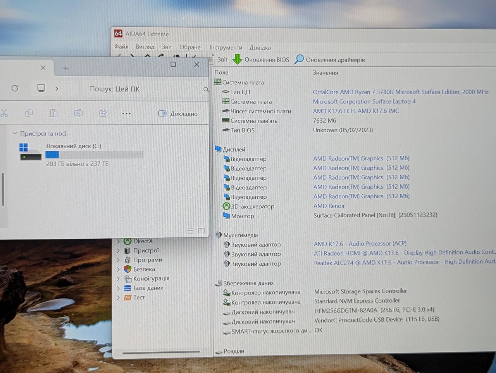Open the AMD Renoir link
Image resolution: width=496 pixels, height=373 pixels.
pos(329,206)
